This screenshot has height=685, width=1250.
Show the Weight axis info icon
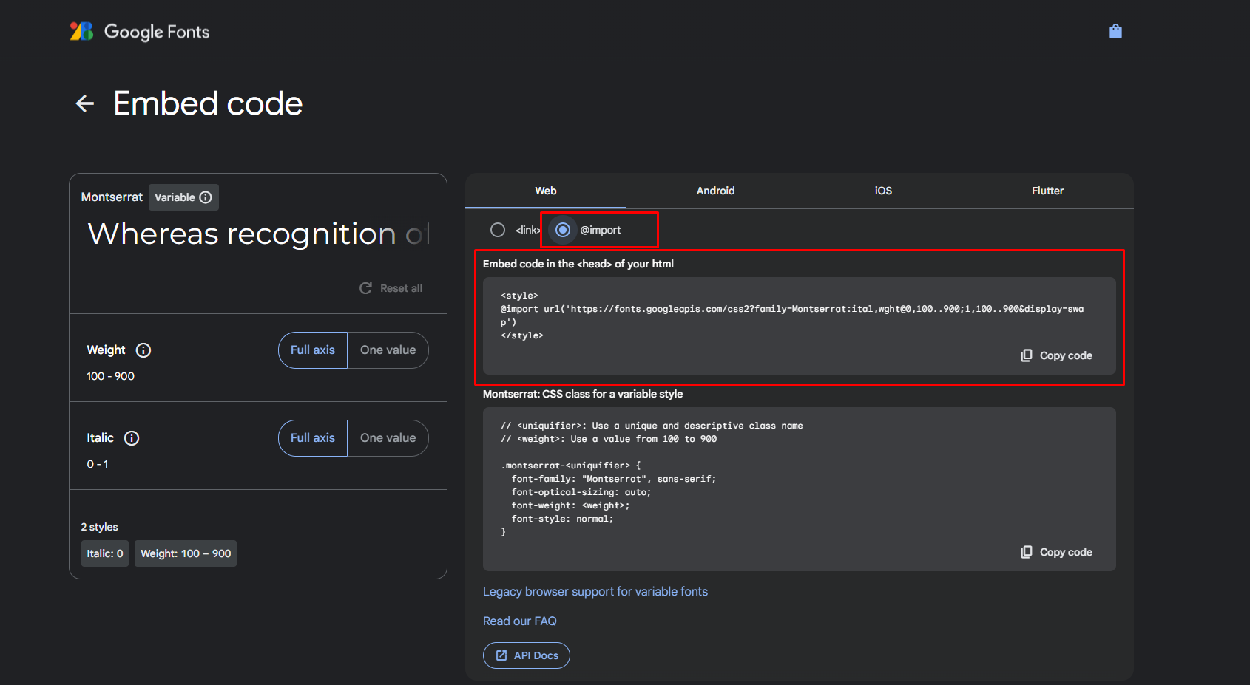click(x=143, y=350)
